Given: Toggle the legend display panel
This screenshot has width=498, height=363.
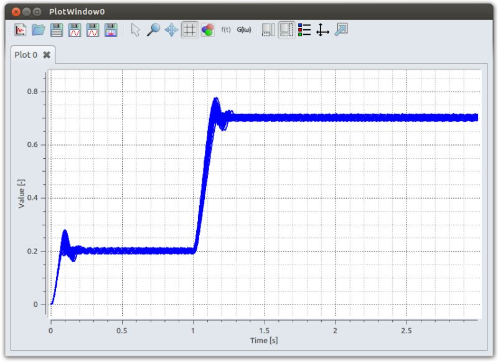Looking at the screenshot, I should pyautogui.click(x=286, y=29).
